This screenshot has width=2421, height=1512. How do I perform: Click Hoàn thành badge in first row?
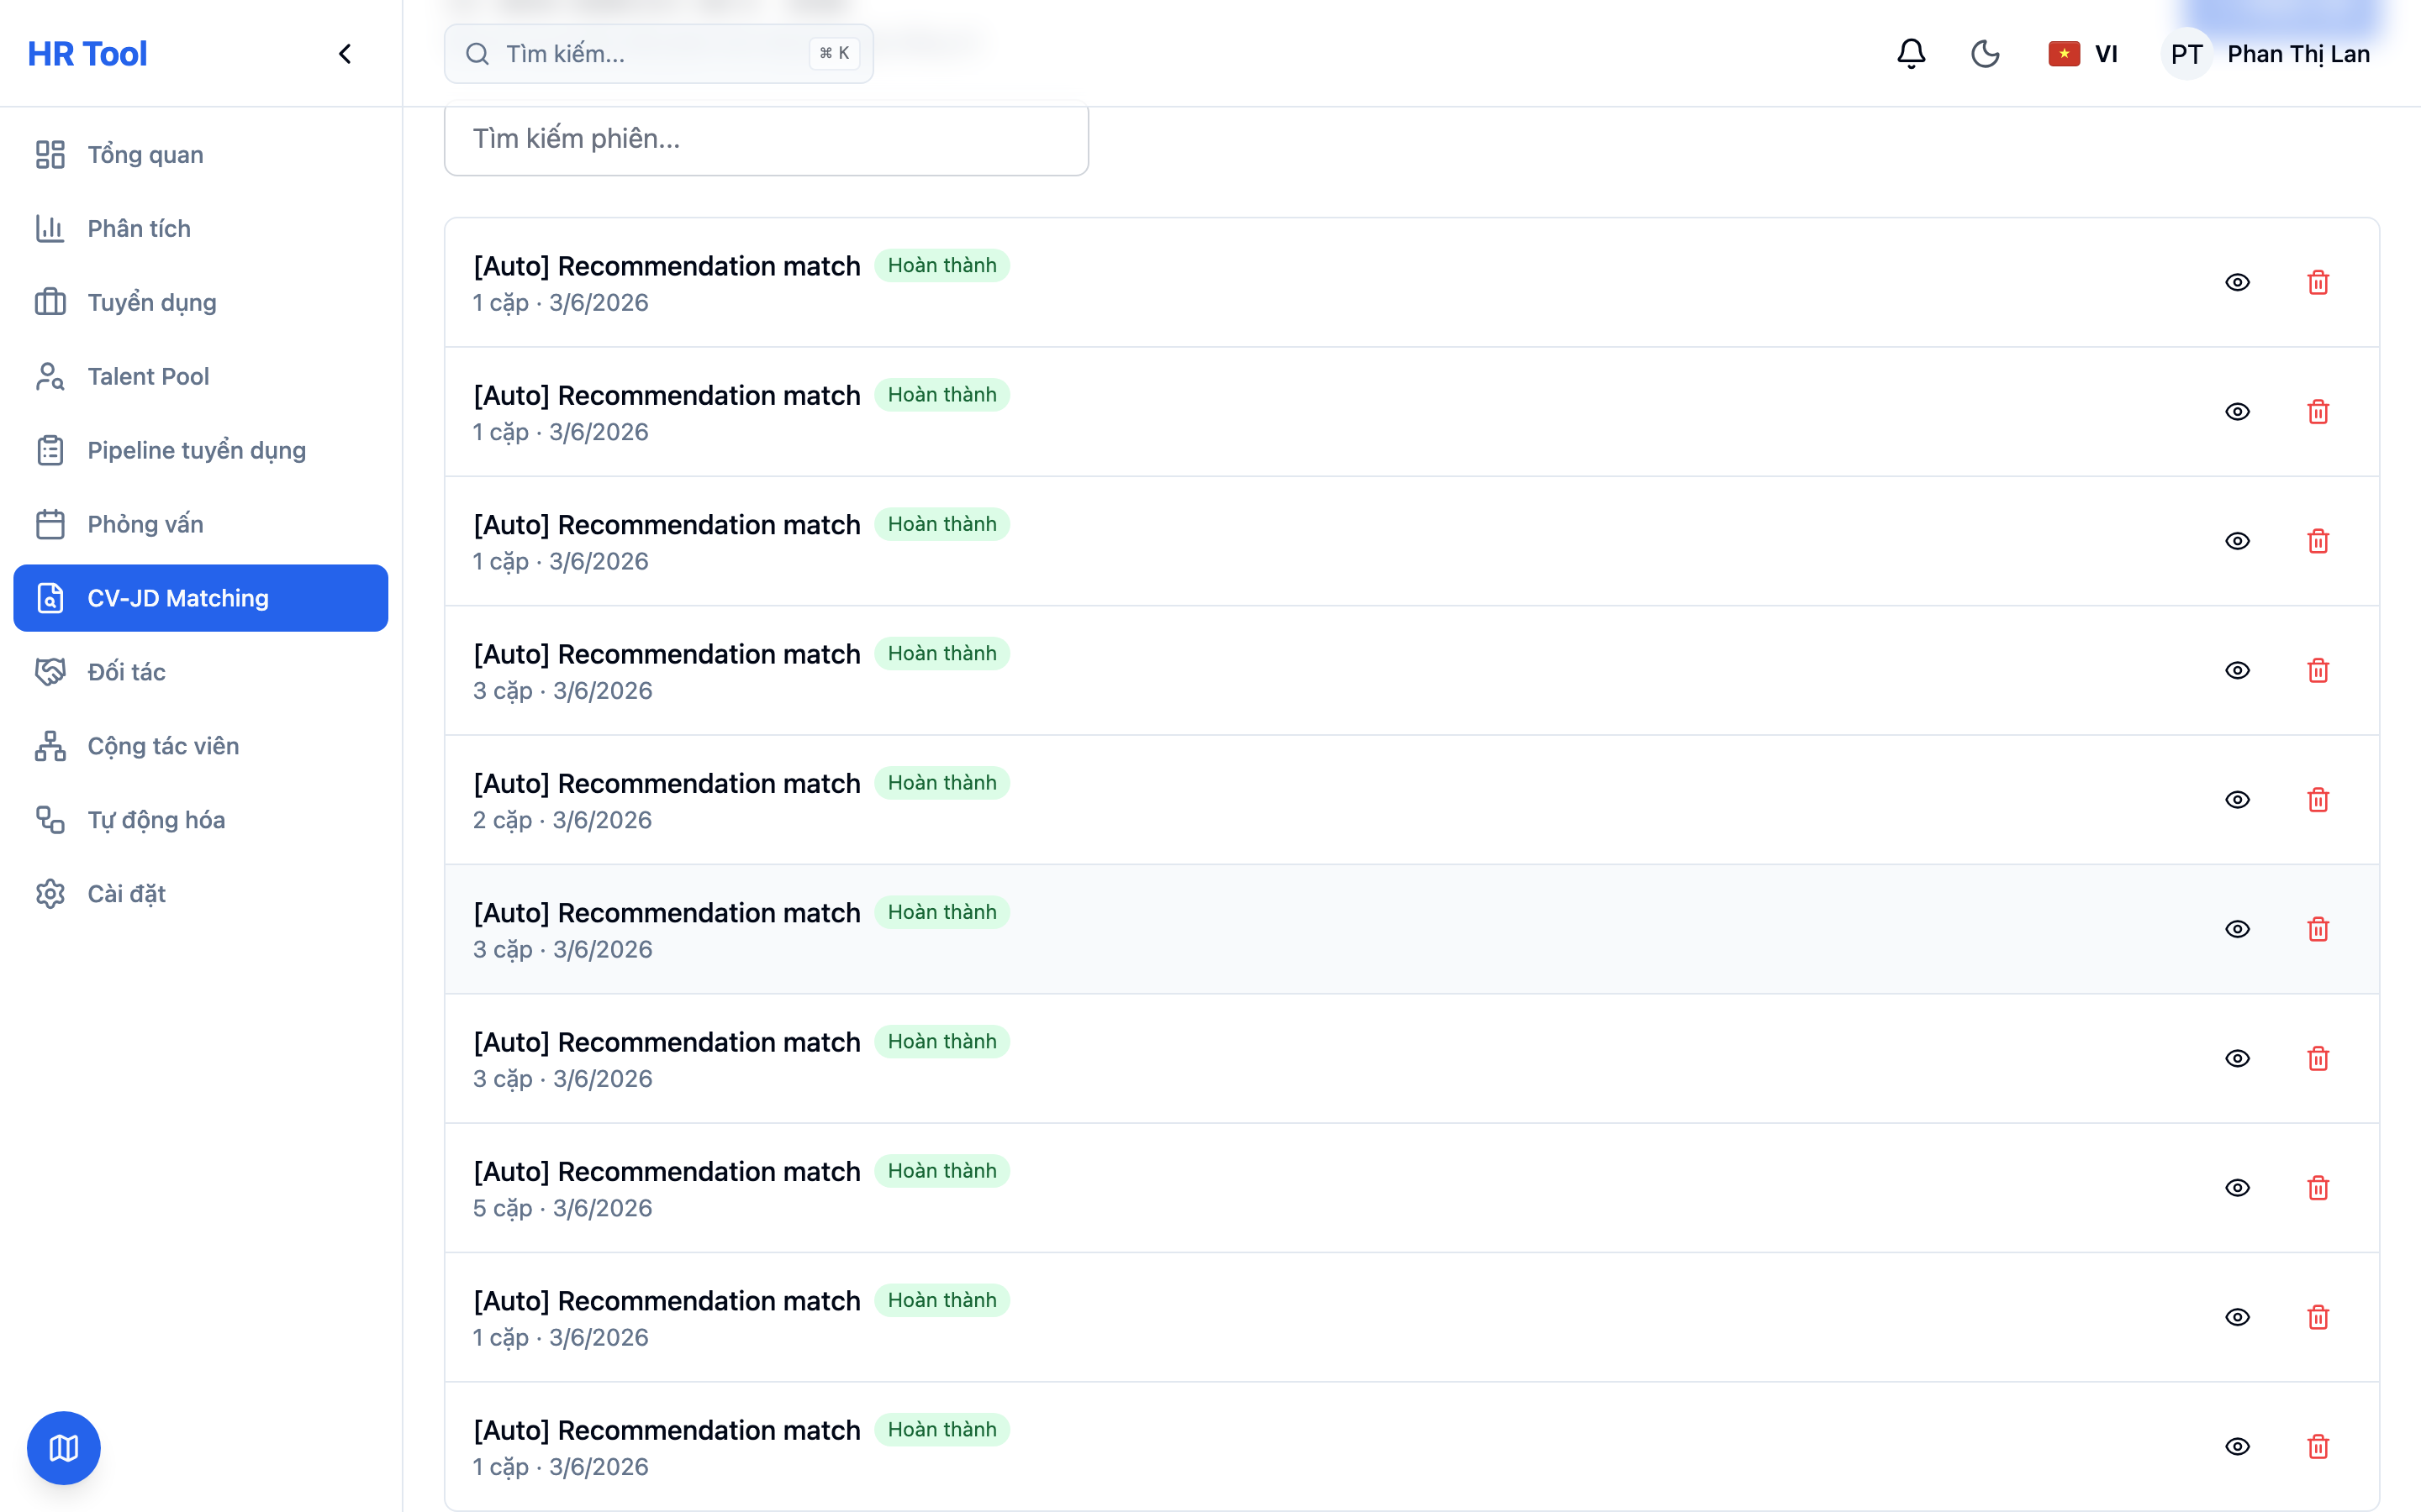(941, 266)
